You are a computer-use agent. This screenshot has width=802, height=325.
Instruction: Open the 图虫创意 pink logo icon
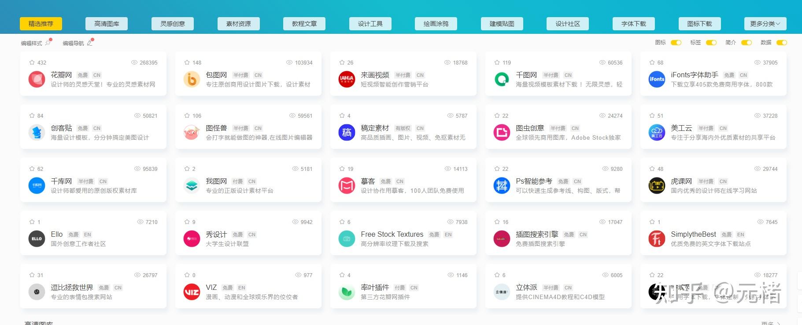click(502, 133)
